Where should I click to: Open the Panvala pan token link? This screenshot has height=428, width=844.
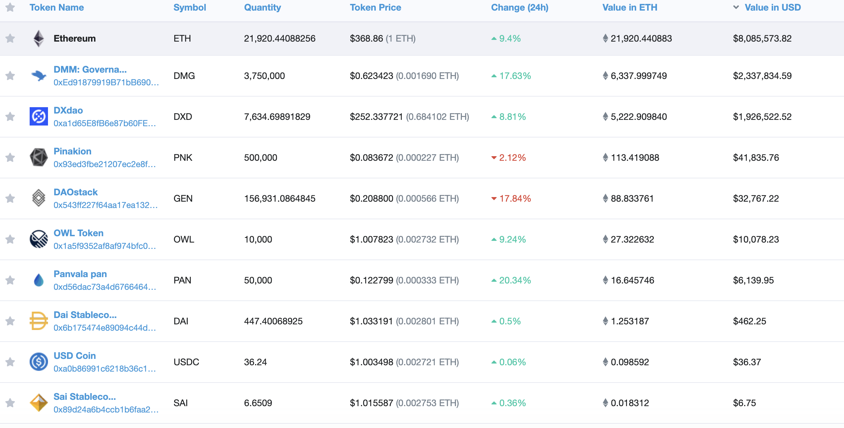[x=80, y=274]
